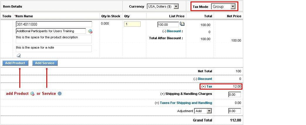Click the Qty input field

coord(132,24)
